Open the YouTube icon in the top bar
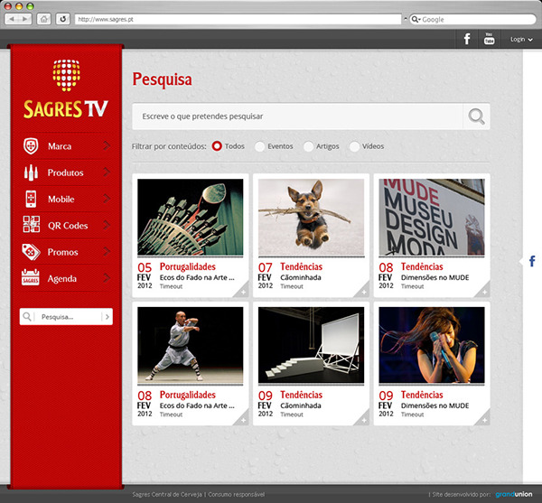Image resolution: width=542 pixels, height=503 pixels. click(489, 39)
